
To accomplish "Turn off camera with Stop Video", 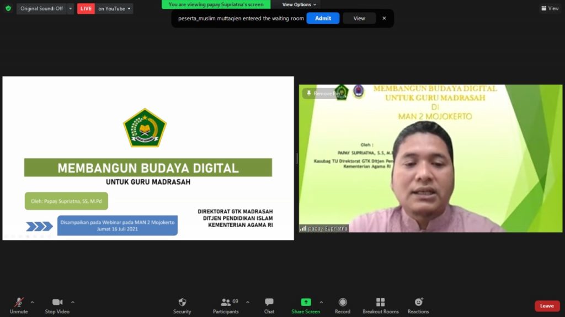I will coord(57,305).
